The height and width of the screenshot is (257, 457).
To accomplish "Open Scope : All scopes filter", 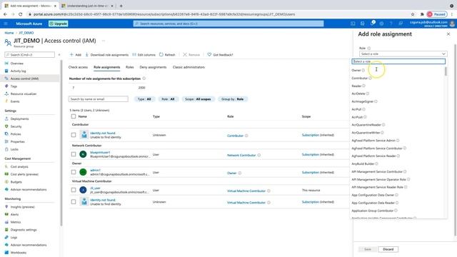I will pos(198,99).
